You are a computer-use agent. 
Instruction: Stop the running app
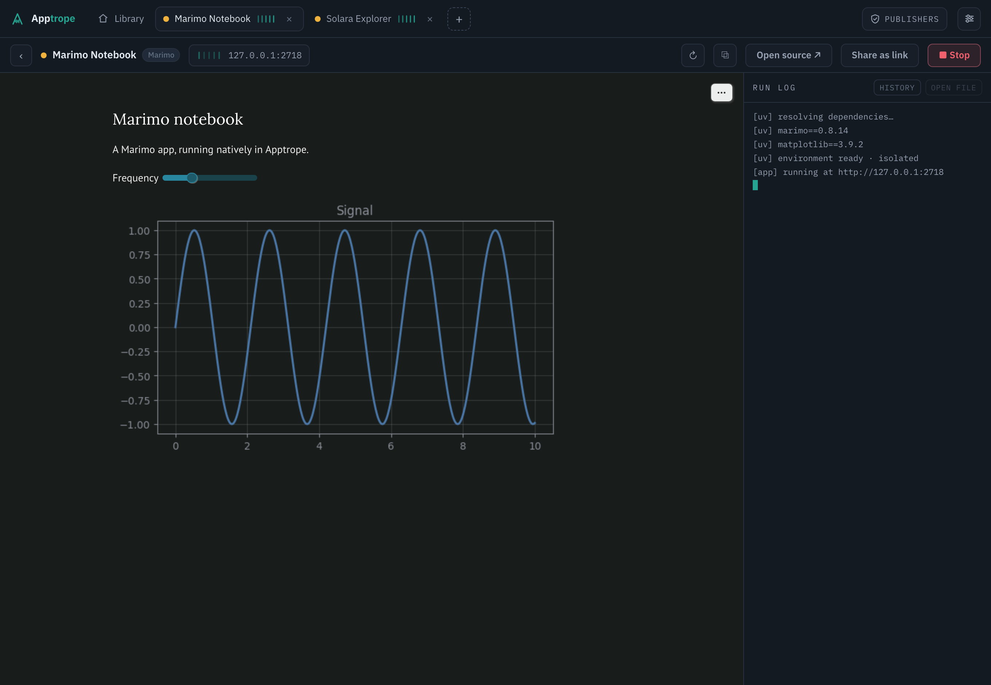click(x=954, y=55)
